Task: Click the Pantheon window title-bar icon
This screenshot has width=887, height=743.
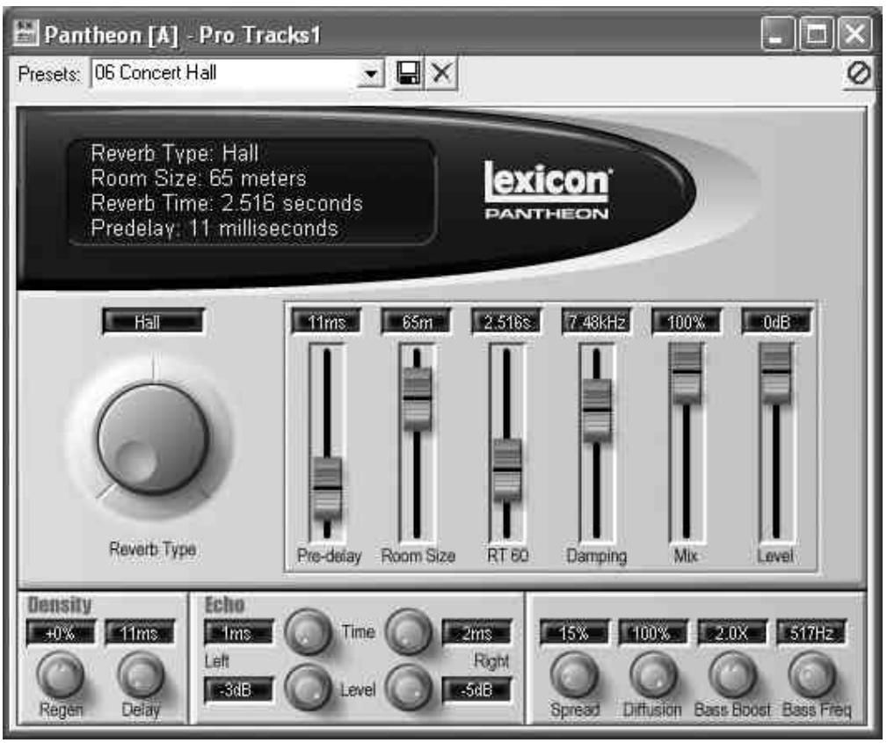Action: click(x=25, y=33)
